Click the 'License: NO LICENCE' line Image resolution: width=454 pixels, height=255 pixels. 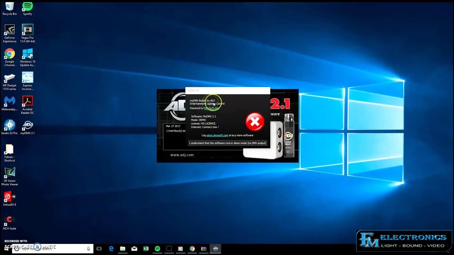[203, 124]
